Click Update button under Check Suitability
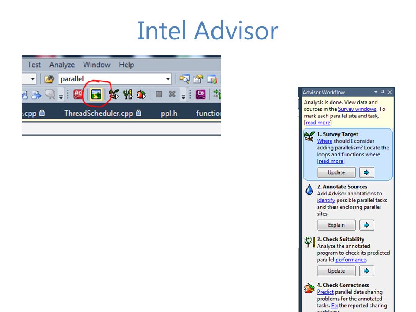This screenshot has height=312, width=416. coord(336,271)
